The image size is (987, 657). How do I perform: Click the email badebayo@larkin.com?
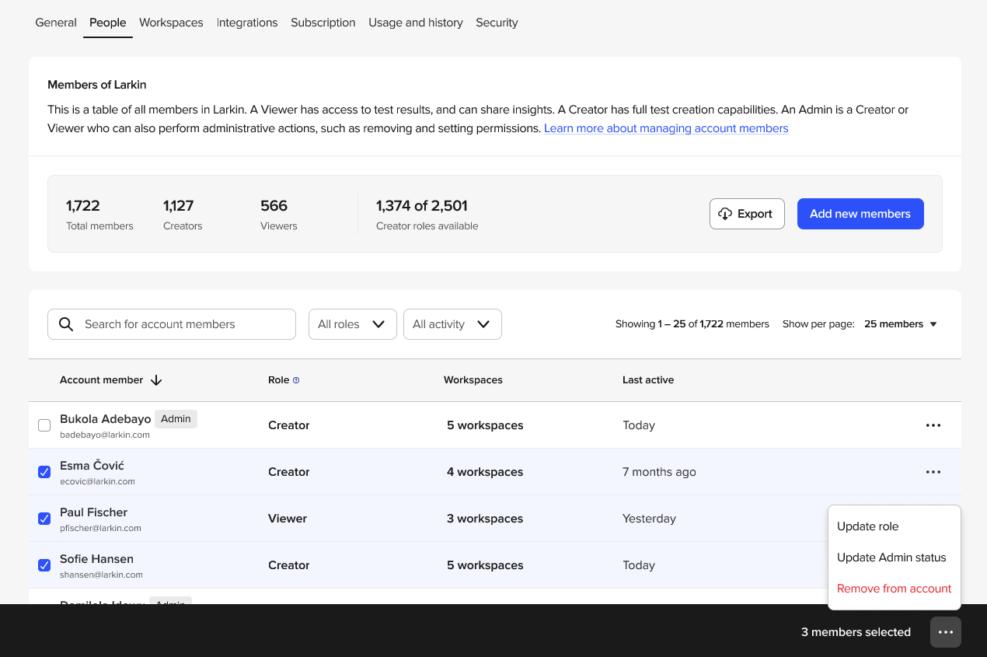click(105, 435)
